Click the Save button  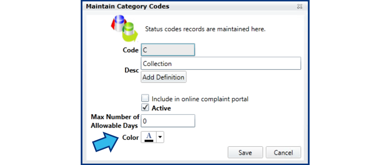(245, 152)
